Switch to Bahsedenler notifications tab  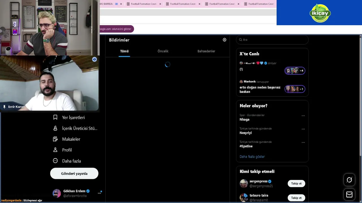[x=206, y=51]
